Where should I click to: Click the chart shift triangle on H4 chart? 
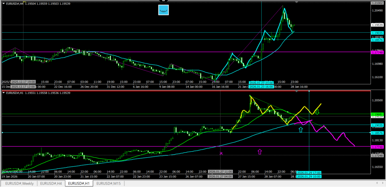pos(297,2)
